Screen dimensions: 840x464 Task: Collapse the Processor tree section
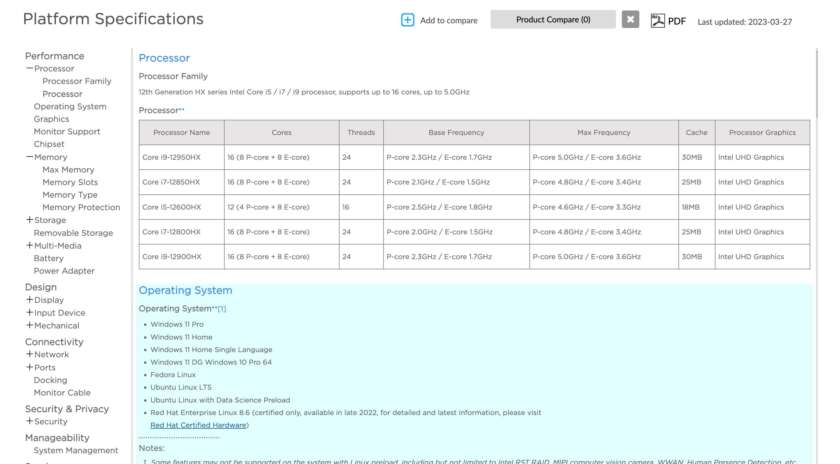point(30,68)
